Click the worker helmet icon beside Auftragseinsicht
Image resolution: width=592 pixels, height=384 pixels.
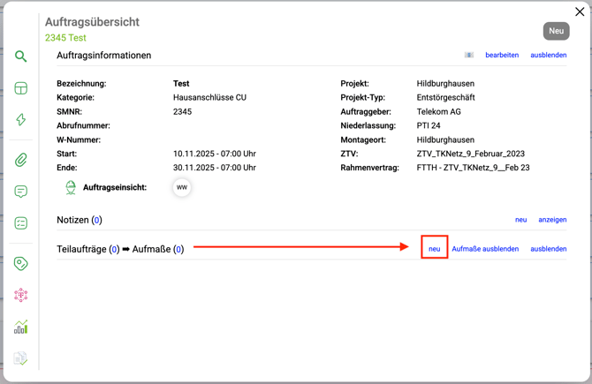(x=71, y=187)
